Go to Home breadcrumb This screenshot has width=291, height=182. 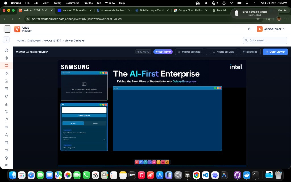(x=20, y=40)
